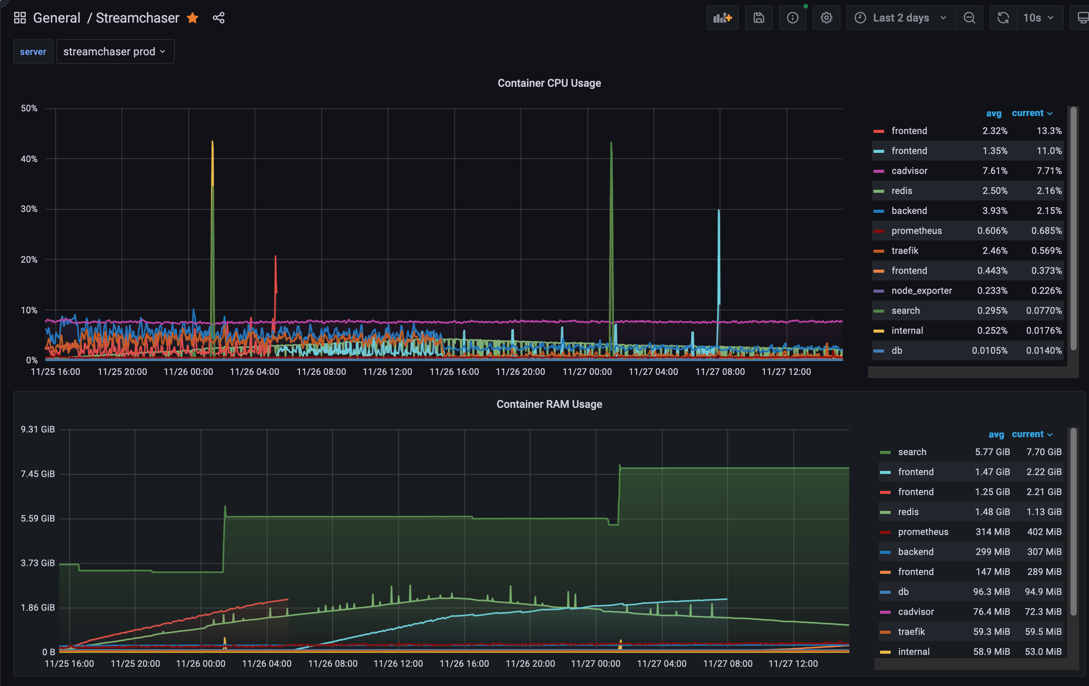Zoom out the time range
This screenshot has width=1089, height=686.
969,18
